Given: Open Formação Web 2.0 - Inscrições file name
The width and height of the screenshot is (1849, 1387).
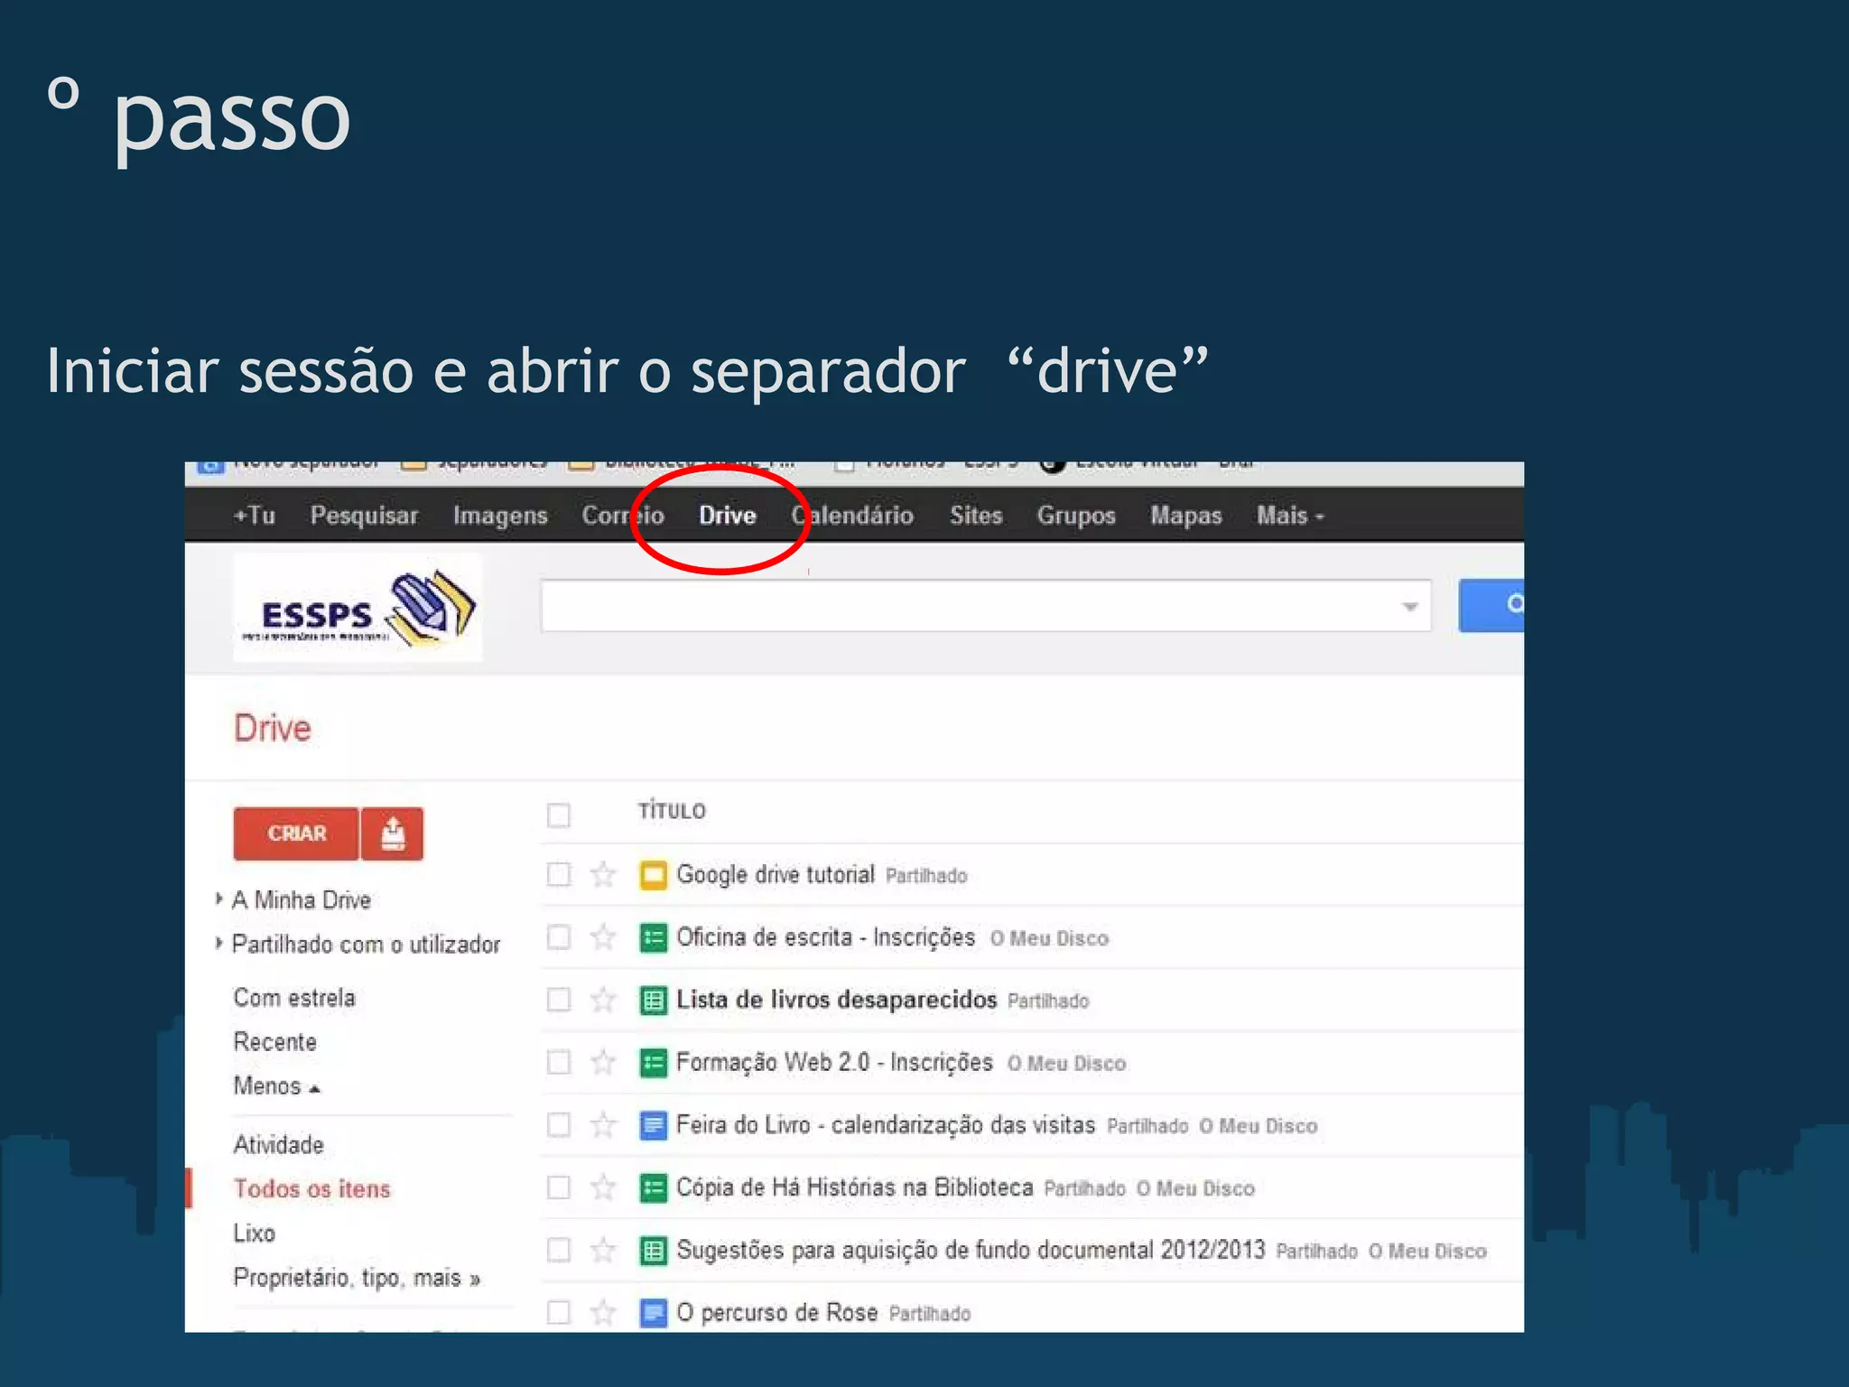Looking at the screenshot, I should (x=834, y=1062).
